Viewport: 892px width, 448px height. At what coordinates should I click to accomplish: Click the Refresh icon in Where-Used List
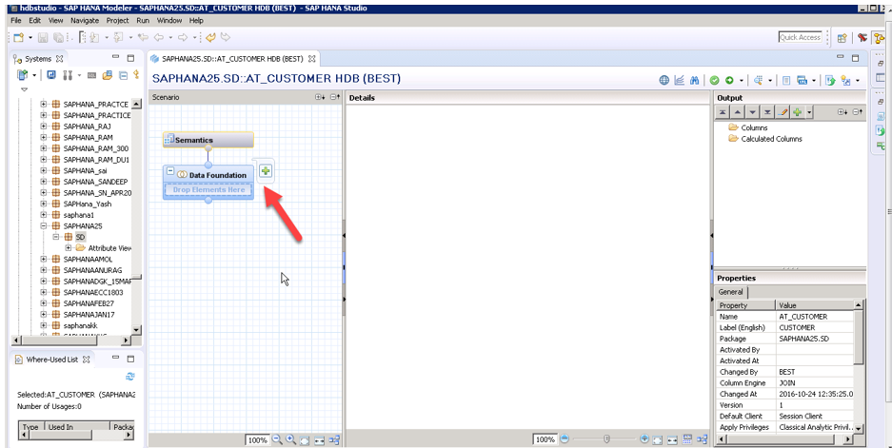click(130, 377)
